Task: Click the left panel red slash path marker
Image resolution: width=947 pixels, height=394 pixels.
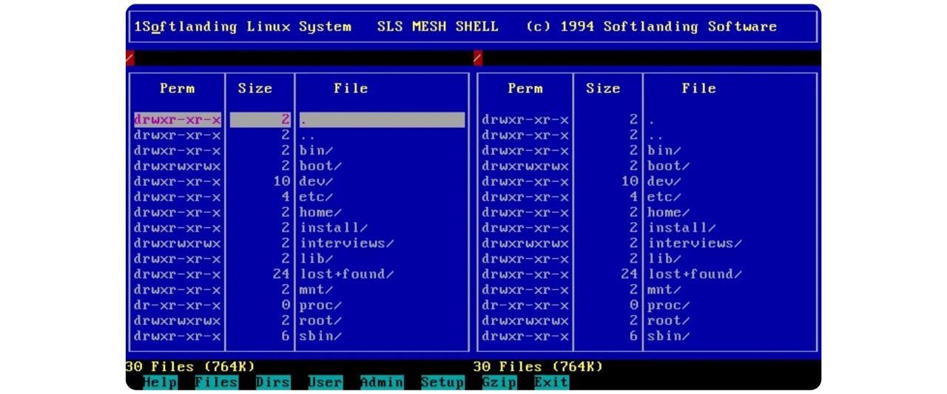Action: coord(130,58)
